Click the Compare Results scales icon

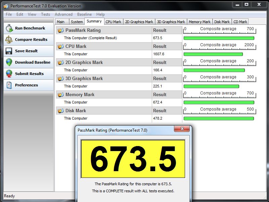(x=9, y=40)
